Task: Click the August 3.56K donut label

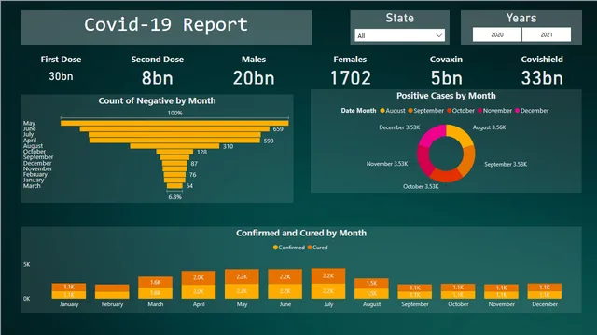Action: 489,127
